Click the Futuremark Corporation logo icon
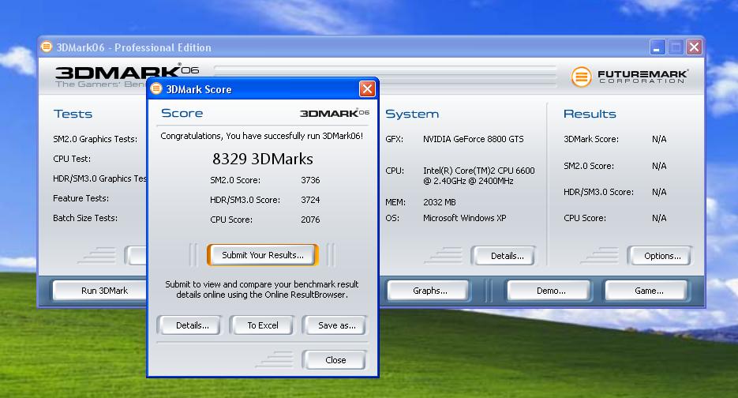The height and width of the screenshot is (398, 738). [x=581, y=77]
